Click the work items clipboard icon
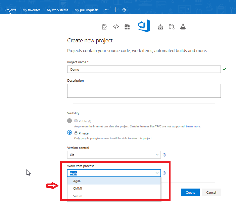 click(x=104, y=27)
